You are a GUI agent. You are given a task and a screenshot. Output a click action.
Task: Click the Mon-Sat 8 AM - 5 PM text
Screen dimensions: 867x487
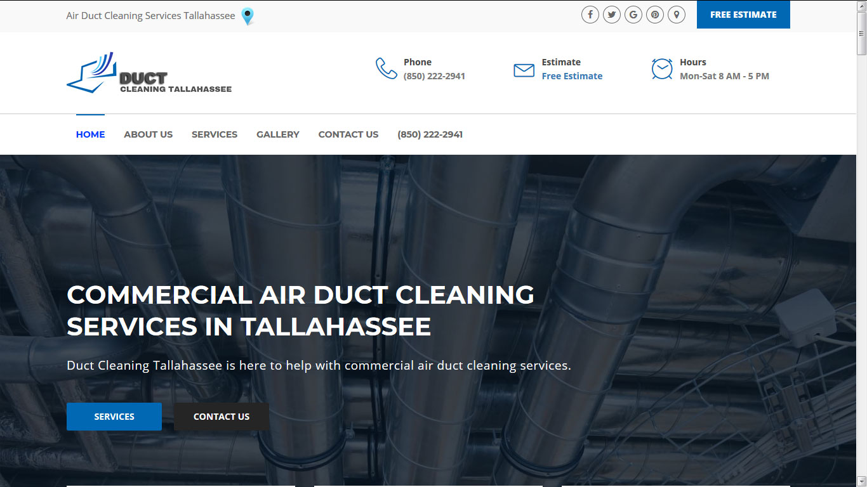(724, 76)
